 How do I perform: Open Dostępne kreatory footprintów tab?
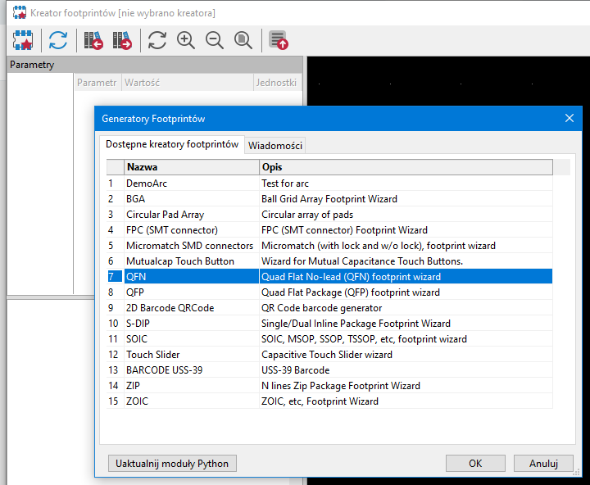click(x=172, y=144)
